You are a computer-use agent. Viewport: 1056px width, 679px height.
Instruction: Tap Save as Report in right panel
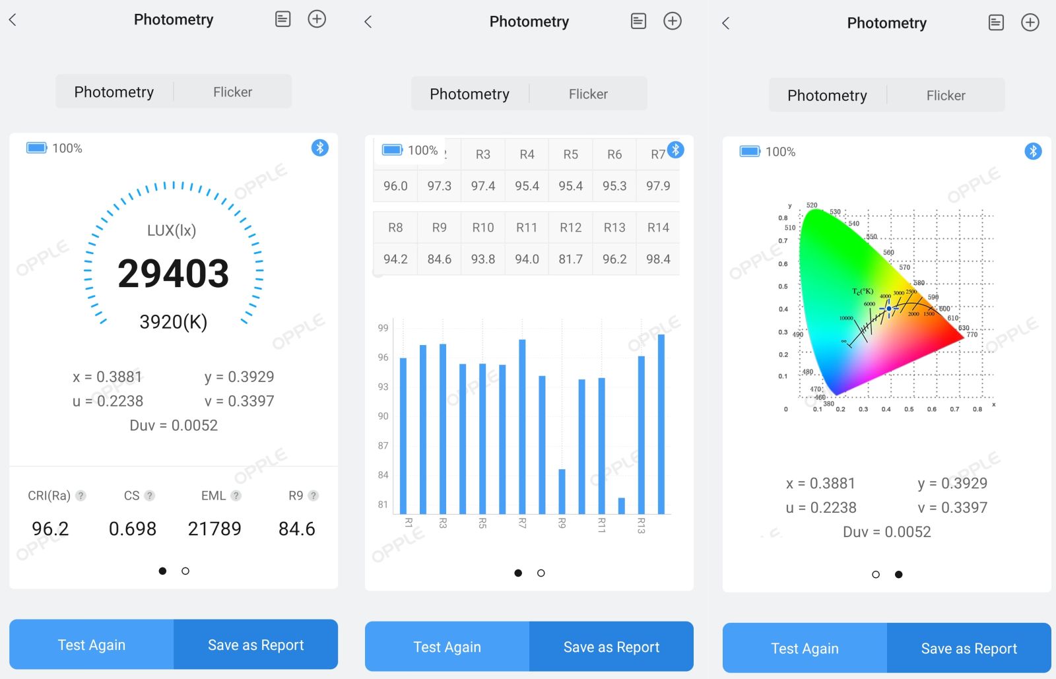point(969,649)
